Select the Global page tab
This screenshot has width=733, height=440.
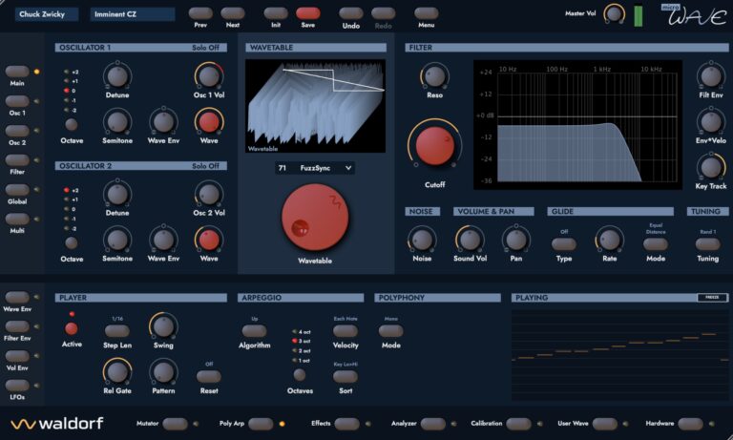click(x=17, y=190)
